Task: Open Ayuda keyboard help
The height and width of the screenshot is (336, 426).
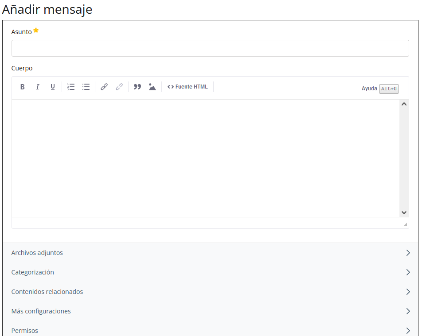Action: (x=379, y=89)
